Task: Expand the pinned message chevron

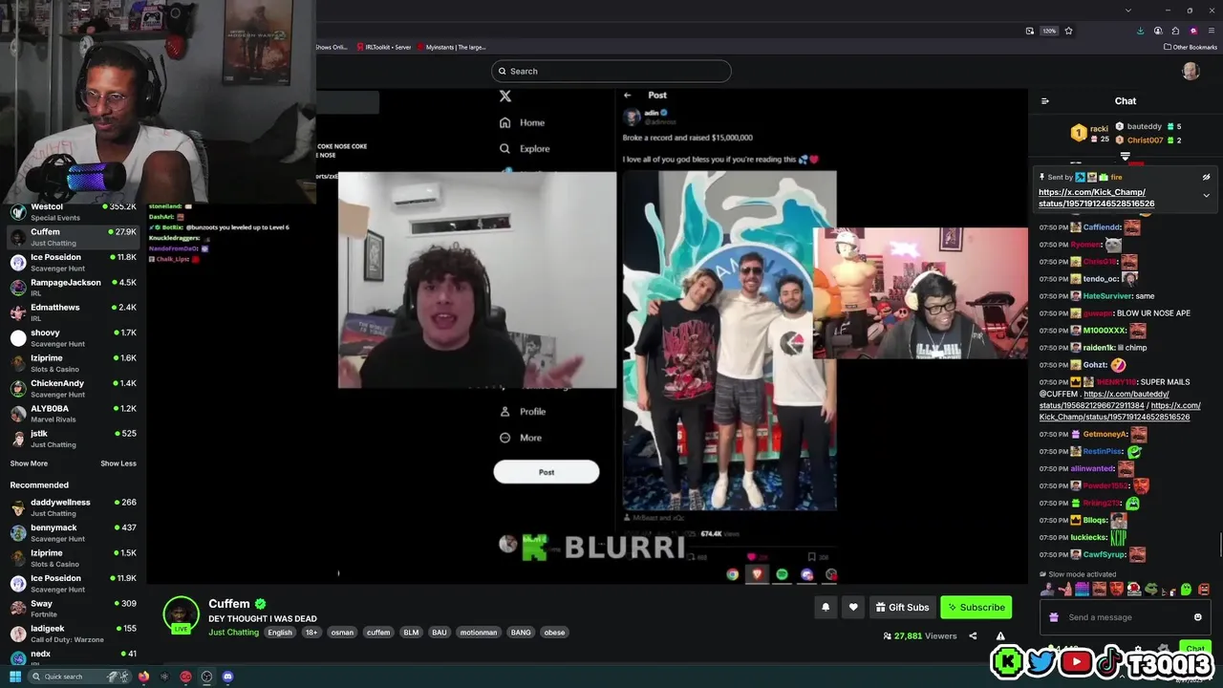Action: tap(1206, 195)
